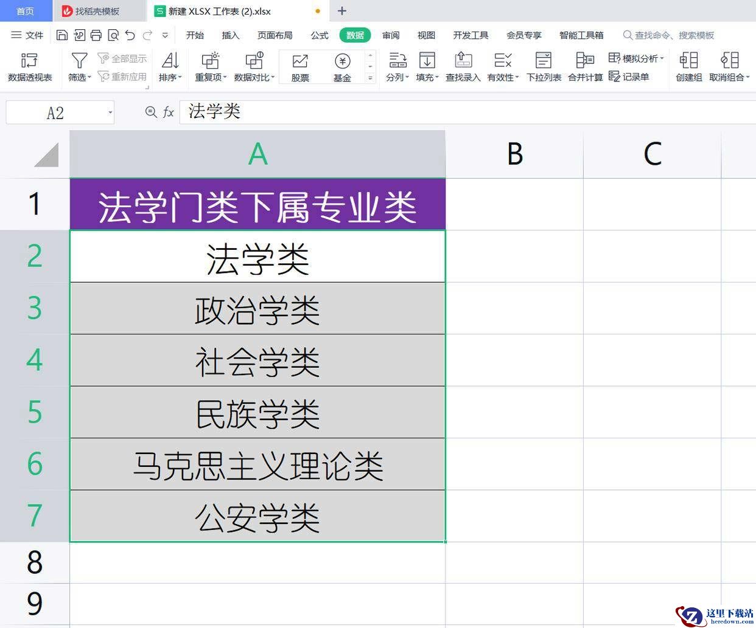
Task: Open the 数据透视表 pivot table tool
Action: point(30,67)
